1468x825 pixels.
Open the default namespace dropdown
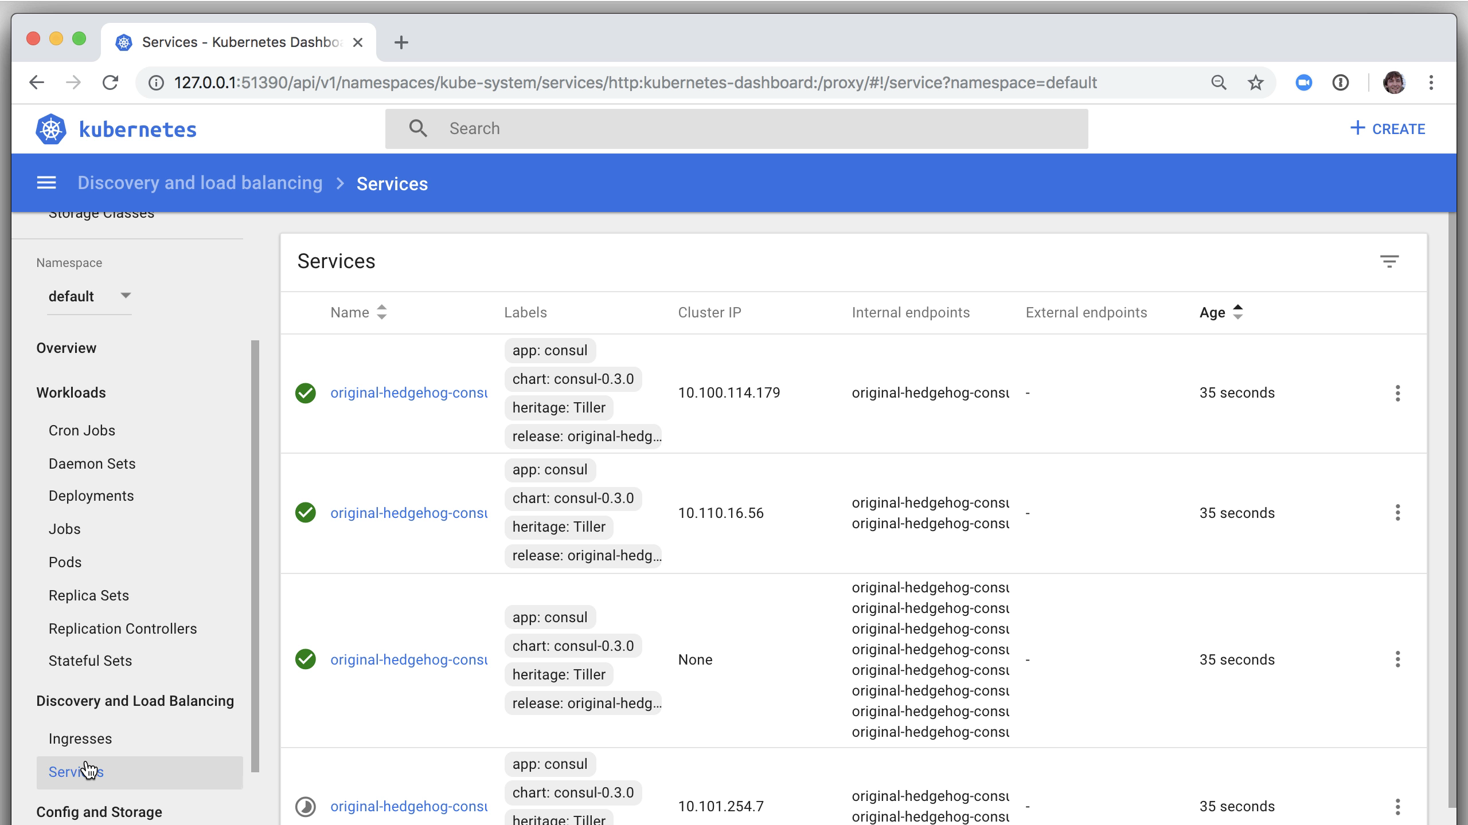click(89, 296)
